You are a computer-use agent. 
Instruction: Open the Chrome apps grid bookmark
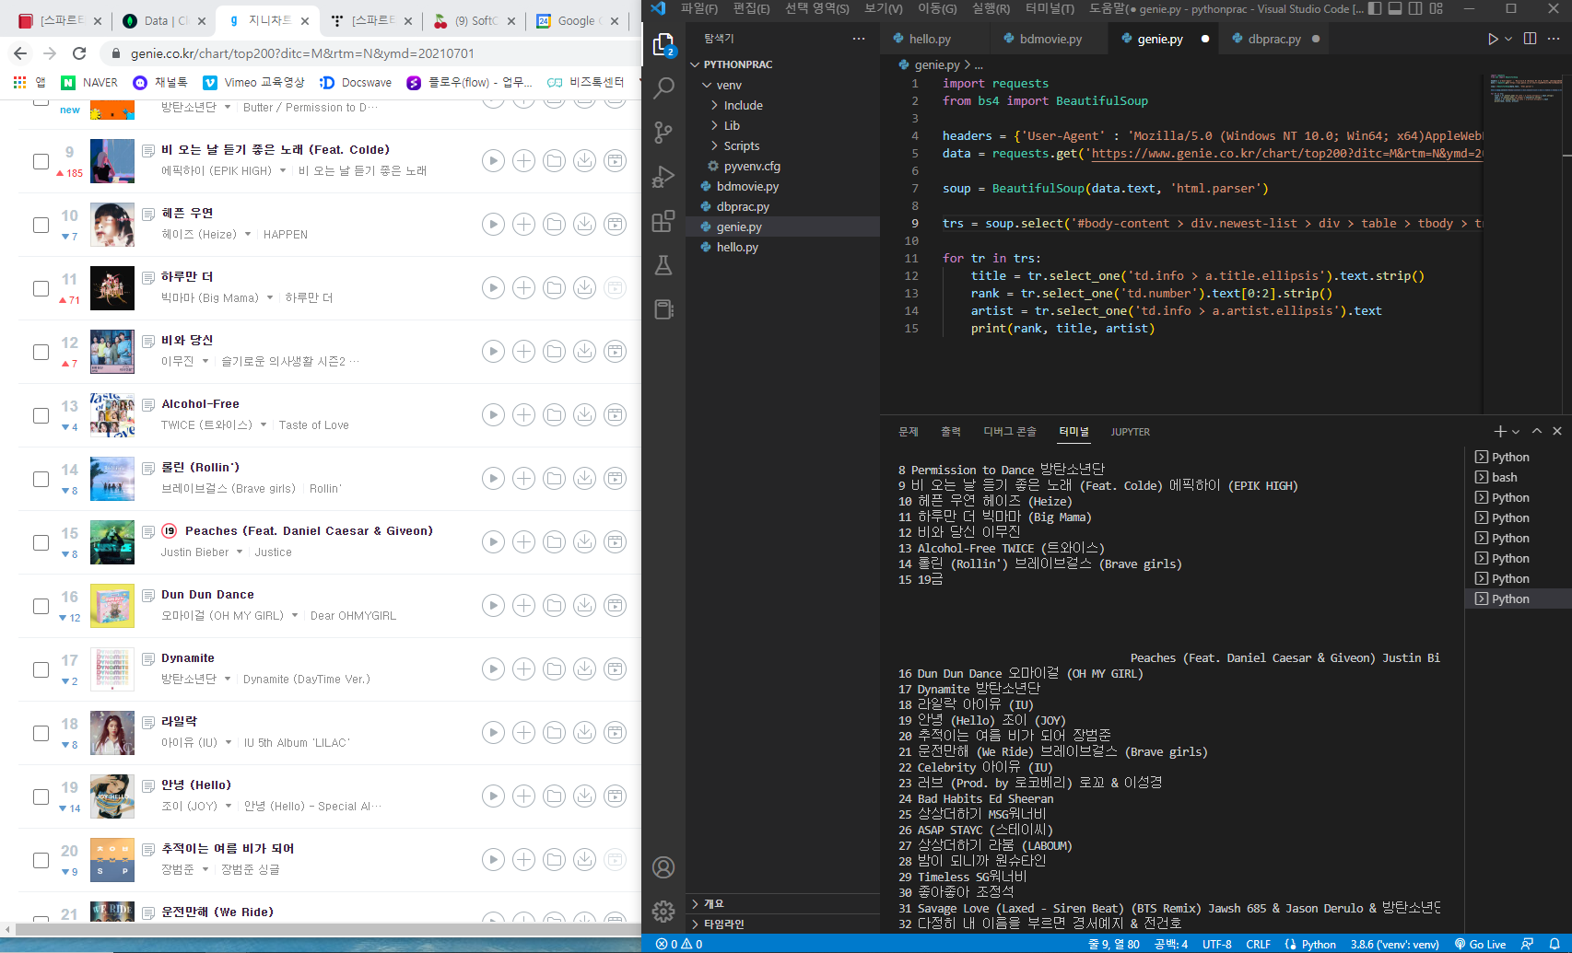[x=19, y=82]
